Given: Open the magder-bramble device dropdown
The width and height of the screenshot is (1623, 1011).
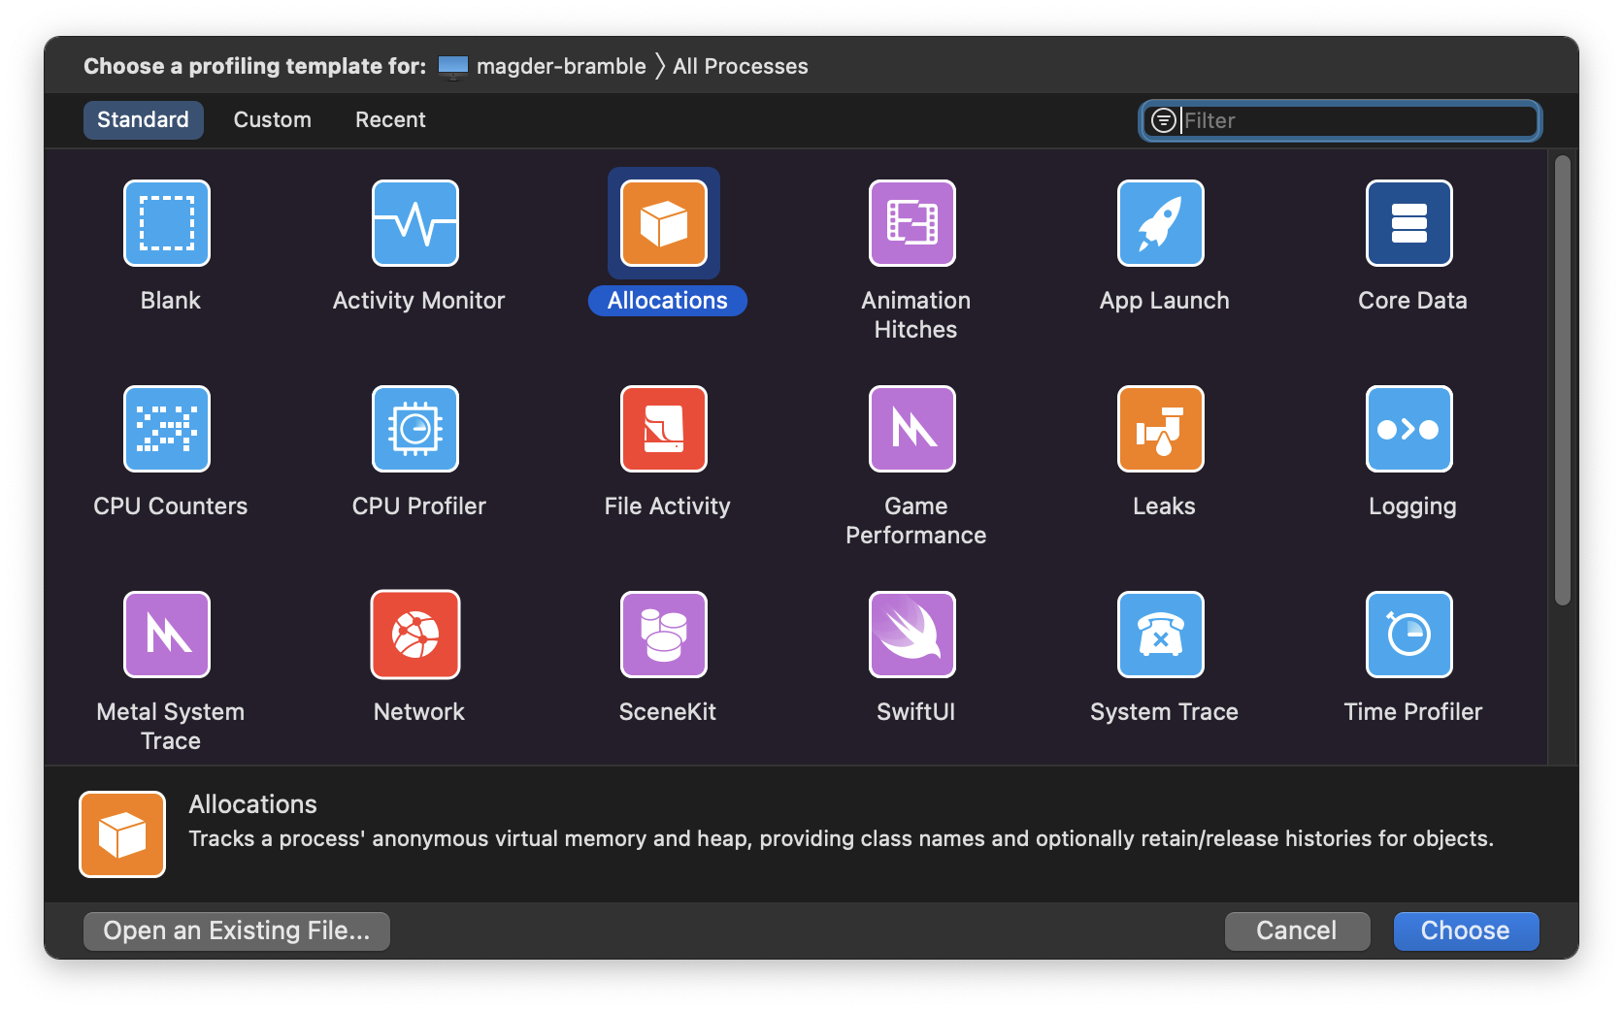Looking at the screenshot, I should [x=542, y=66].
